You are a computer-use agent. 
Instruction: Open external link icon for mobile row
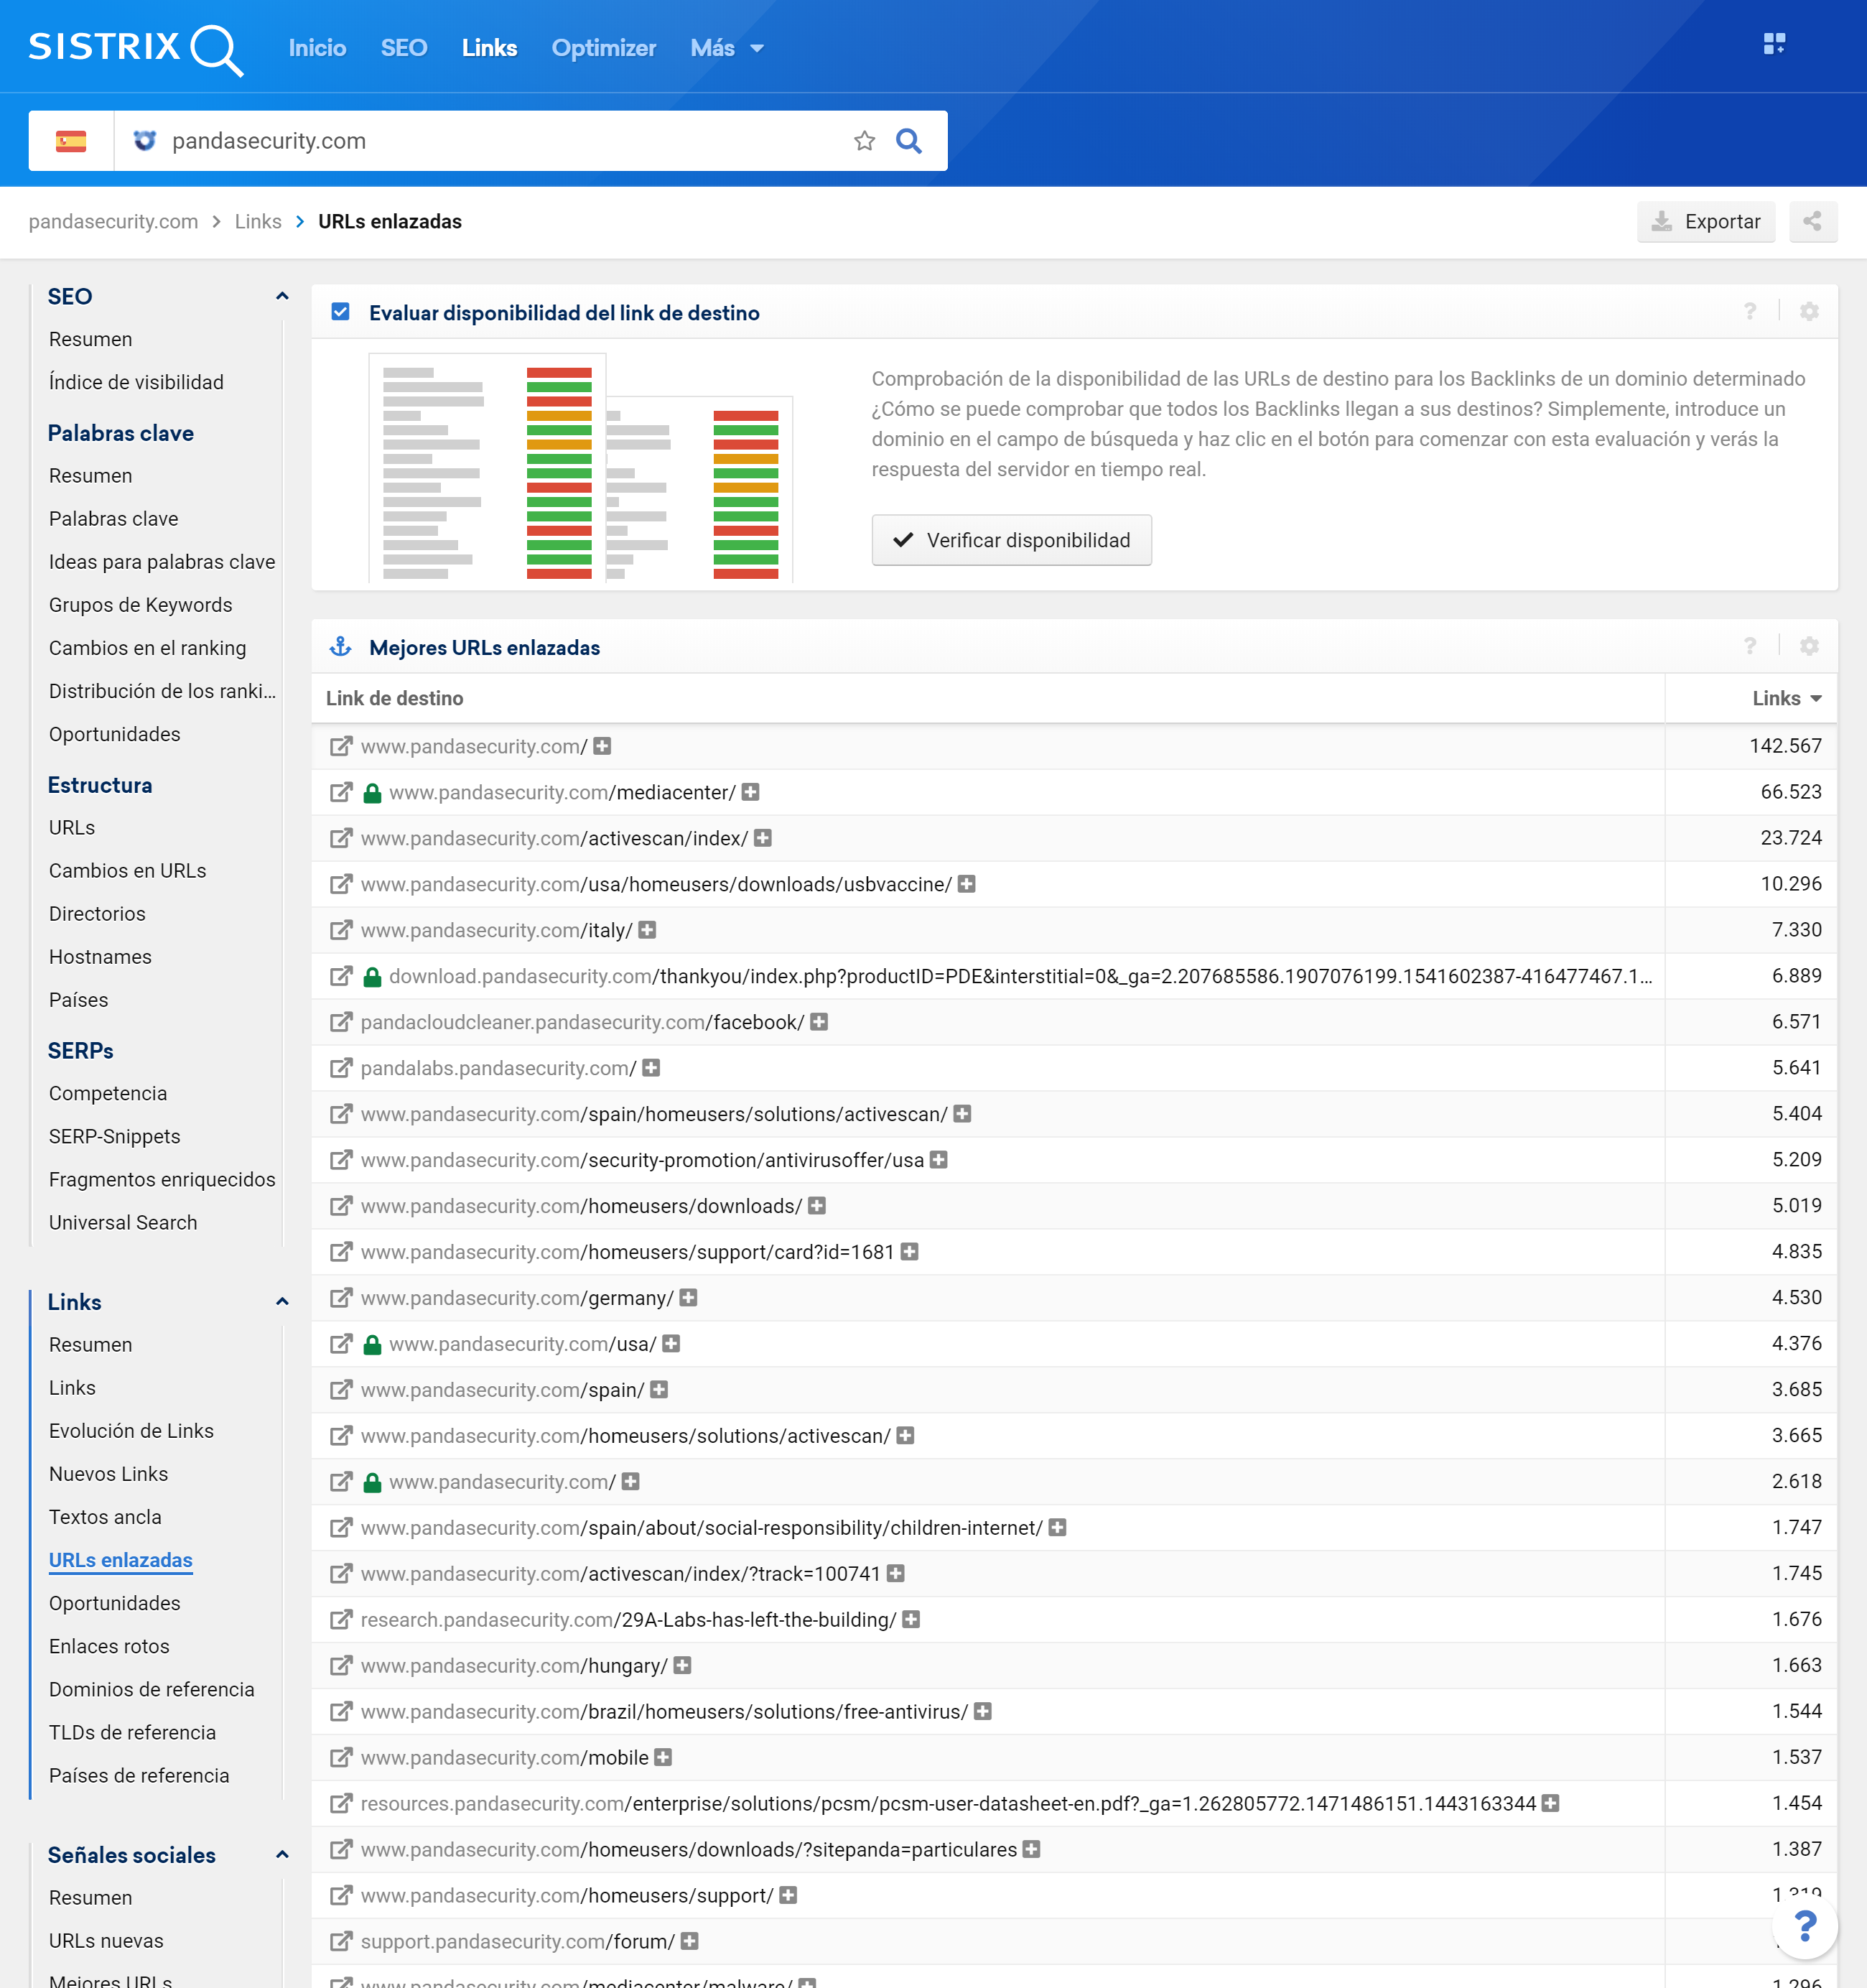coord(341,1758)
